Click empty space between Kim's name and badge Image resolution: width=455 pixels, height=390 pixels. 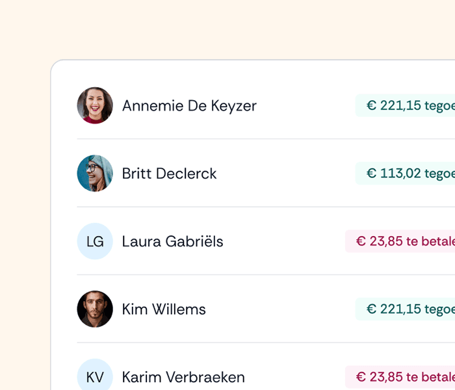(279, 309)
